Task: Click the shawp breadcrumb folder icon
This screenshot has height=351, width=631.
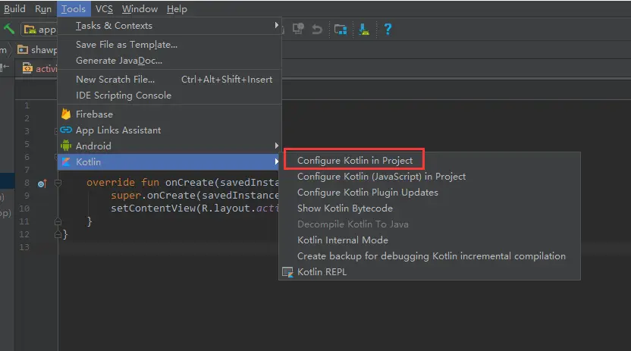Action: tap(23, 49)
